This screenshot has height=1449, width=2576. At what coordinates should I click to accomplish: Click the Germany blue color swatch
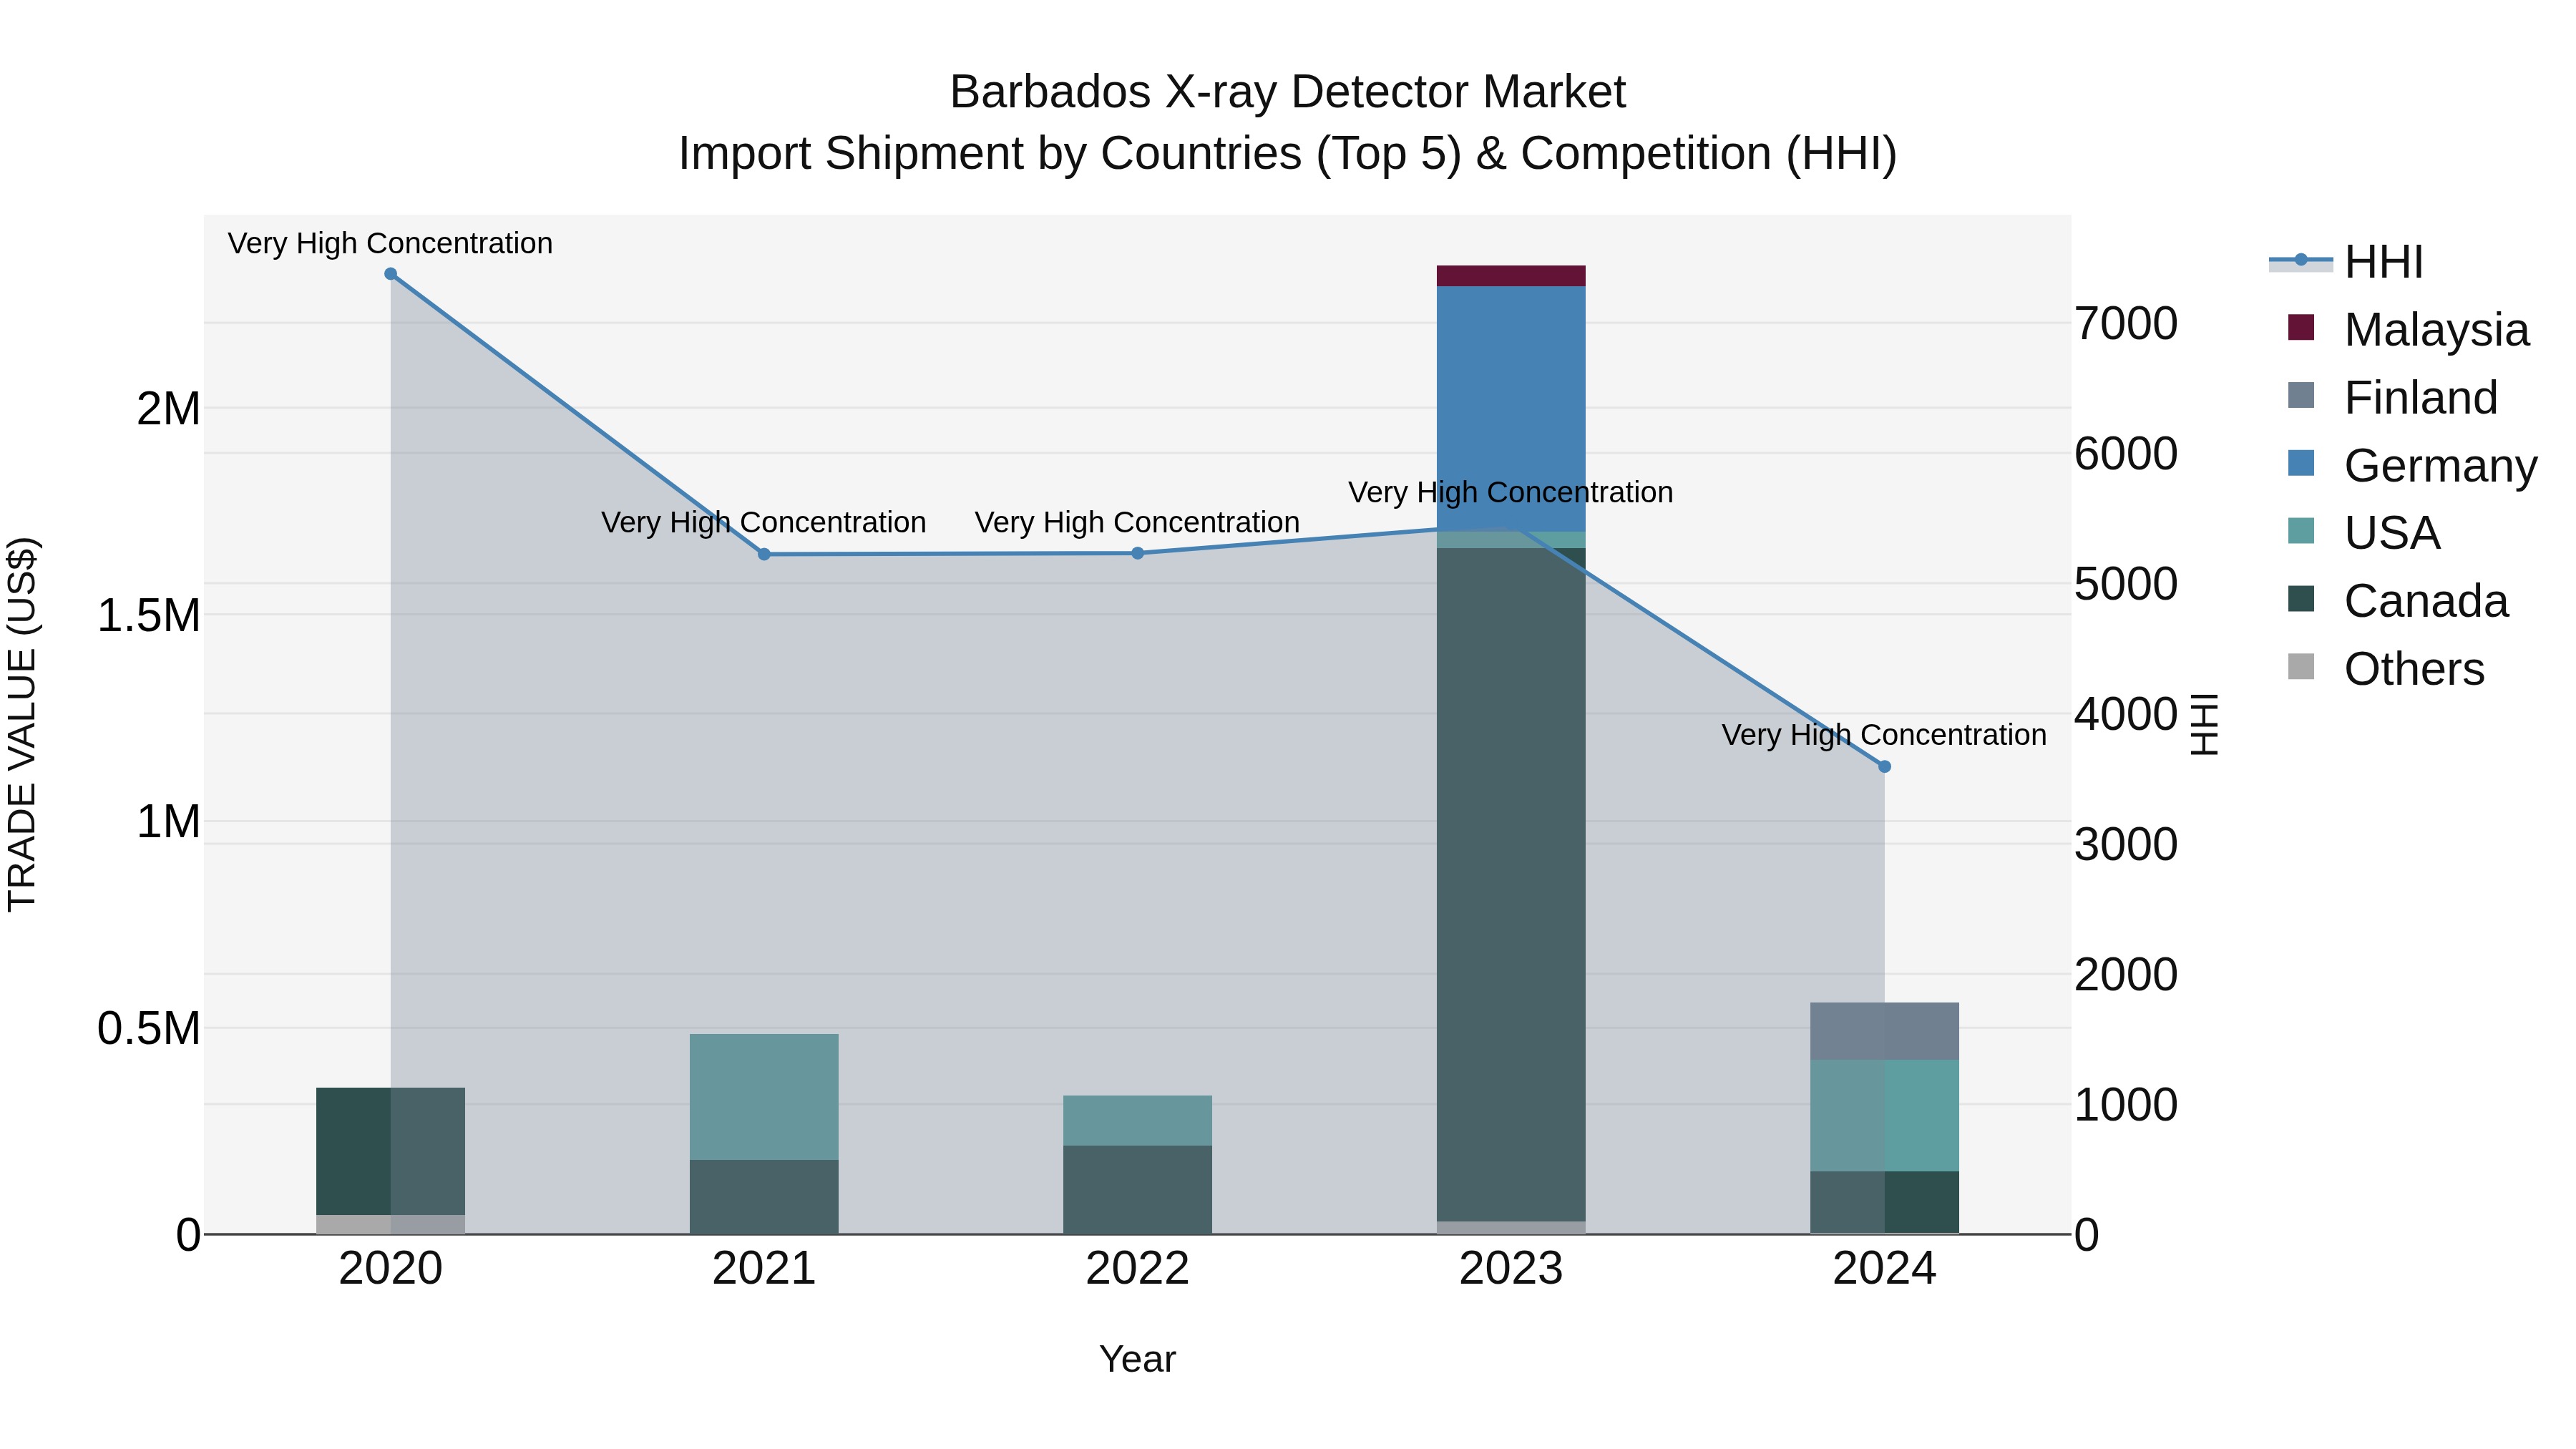tap(2301, 463)
